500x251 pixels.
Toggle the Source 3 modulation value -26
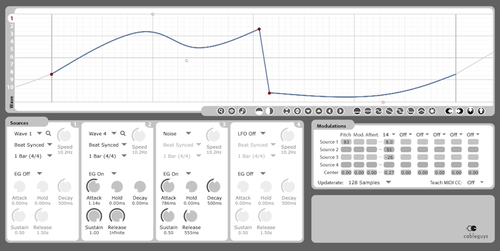click(x=389, y=157)
